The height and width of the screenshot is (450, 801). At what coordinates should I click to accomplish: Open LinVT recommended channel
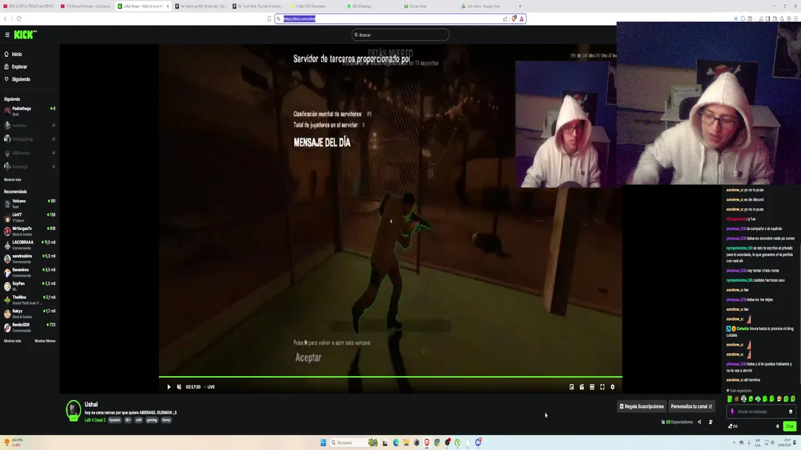29,217
